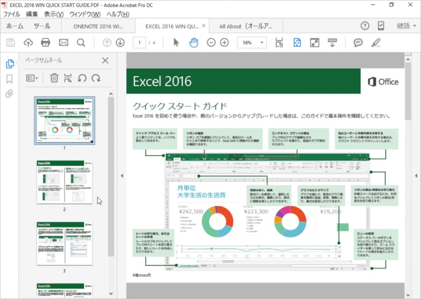421x299 pixels.
Task: Add a comment speech bubble
Action: 358,43
